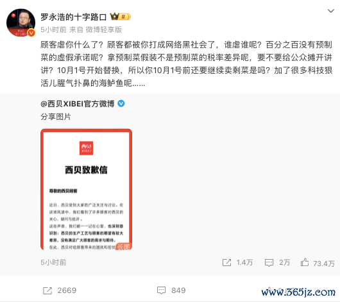
Task: Open 罗永浩的十字路口 profile avatar
Action: point(21,22)
